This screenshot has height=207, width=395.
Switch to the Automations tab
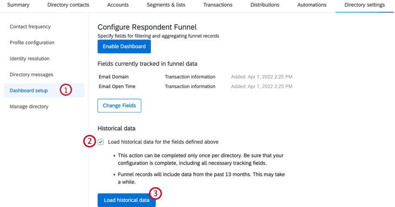(x=312, y=5)
